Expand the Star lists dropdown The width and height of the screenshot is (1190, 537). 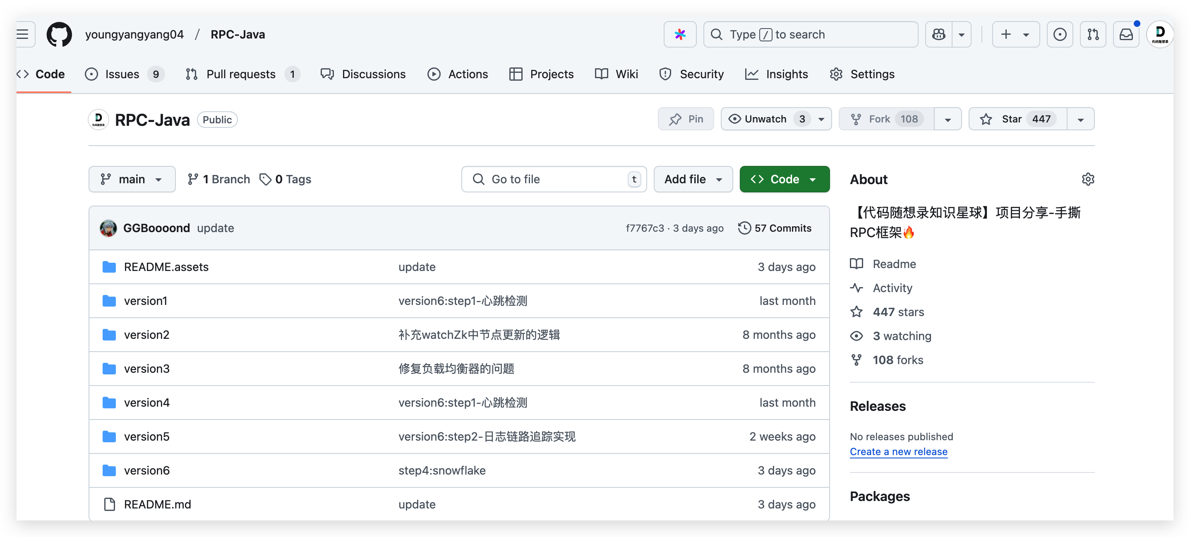point(1080,119)
